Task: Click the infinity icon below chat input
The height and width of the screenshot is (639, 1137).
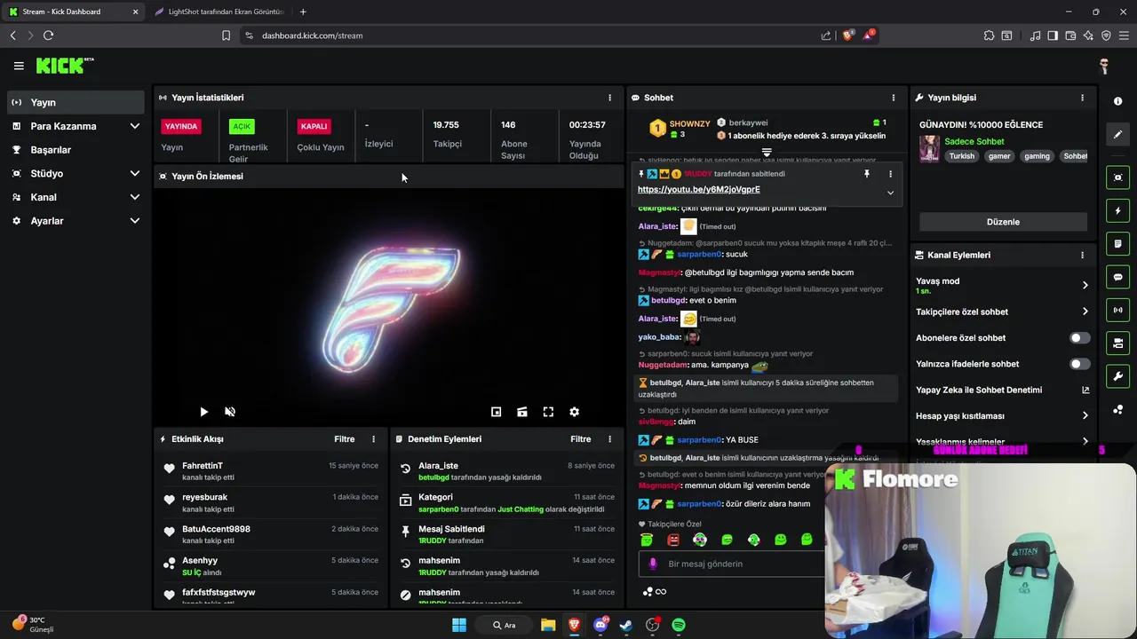Action: [x=661, y=592]
